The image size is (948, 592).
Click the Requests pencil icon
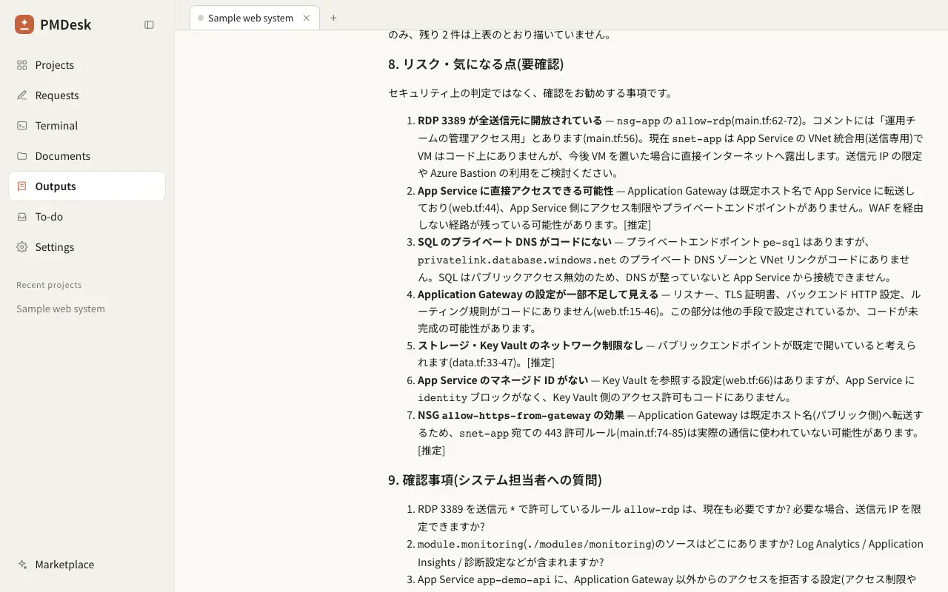[22, 95]
